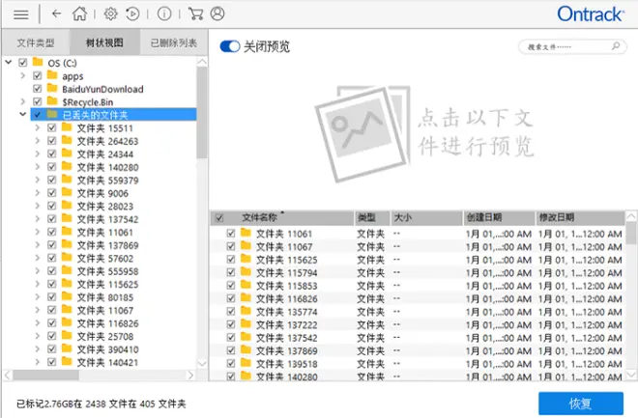Uncheck the OS (C:) checkbox
Screen dimensions: 638x418
pos(23,63)
